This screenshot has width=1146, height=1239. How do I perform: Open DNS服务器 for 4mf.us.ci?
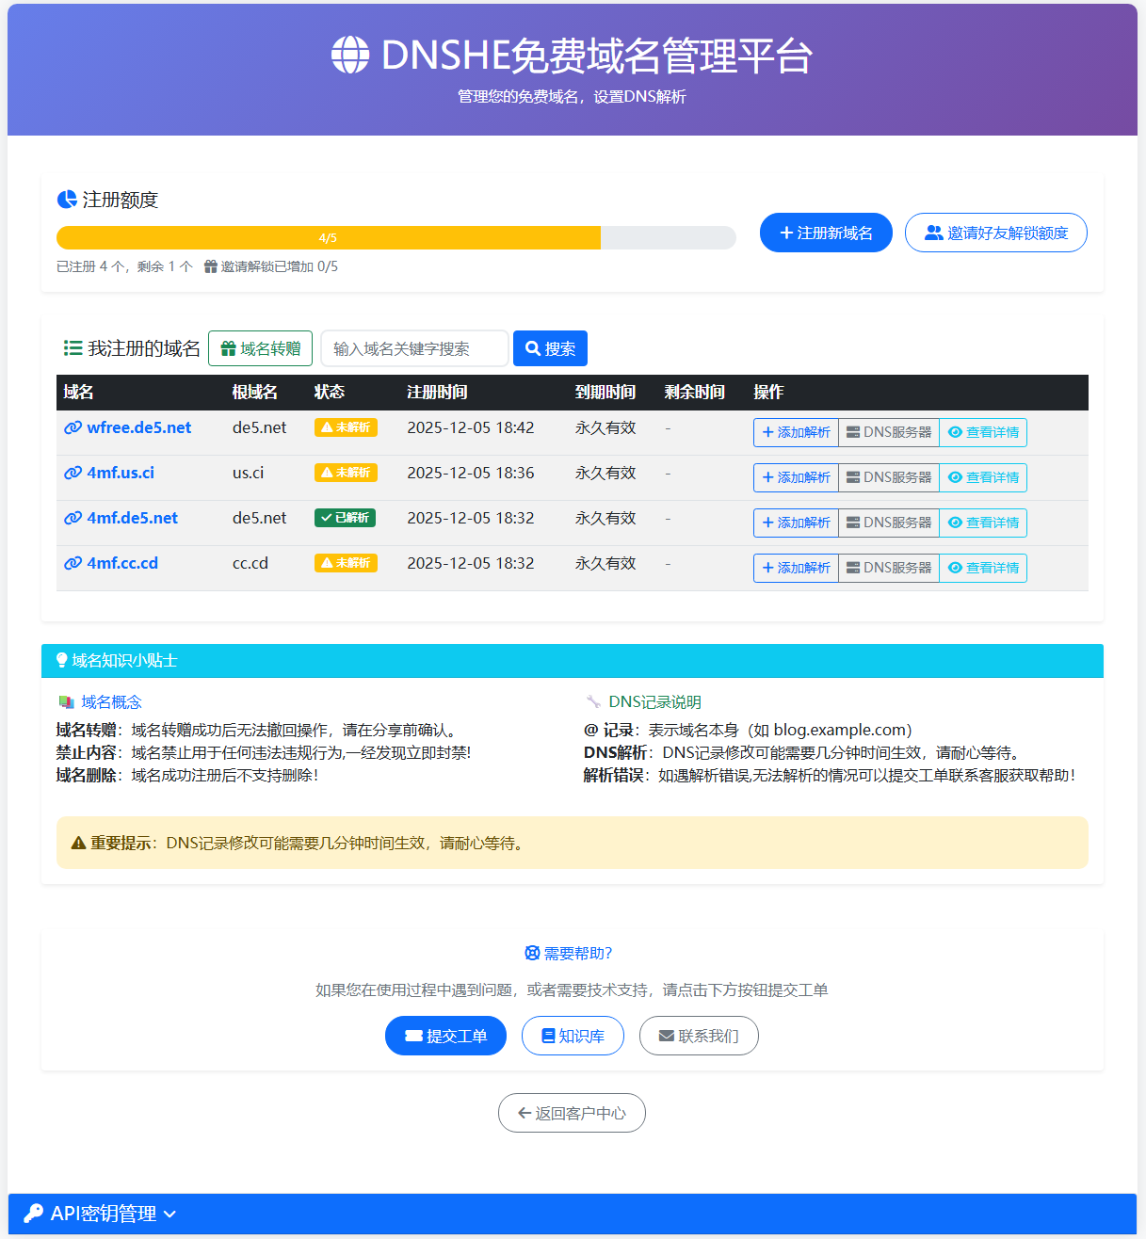point(888,477)
